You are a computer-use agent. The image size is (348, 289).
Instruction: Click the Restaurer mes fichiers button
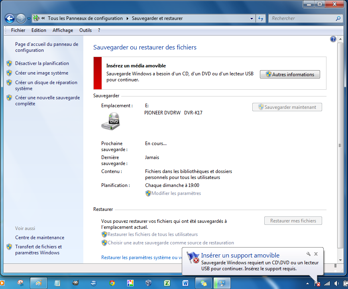tap(293, 220)
